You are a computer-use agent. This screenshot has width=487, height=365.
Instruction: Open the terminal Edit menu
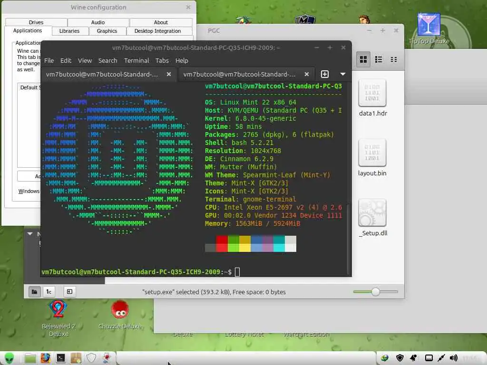point(66,60)
